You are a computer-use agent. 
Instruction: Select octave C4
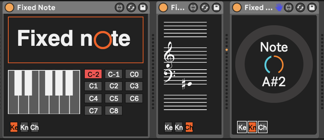click(93, 99)
